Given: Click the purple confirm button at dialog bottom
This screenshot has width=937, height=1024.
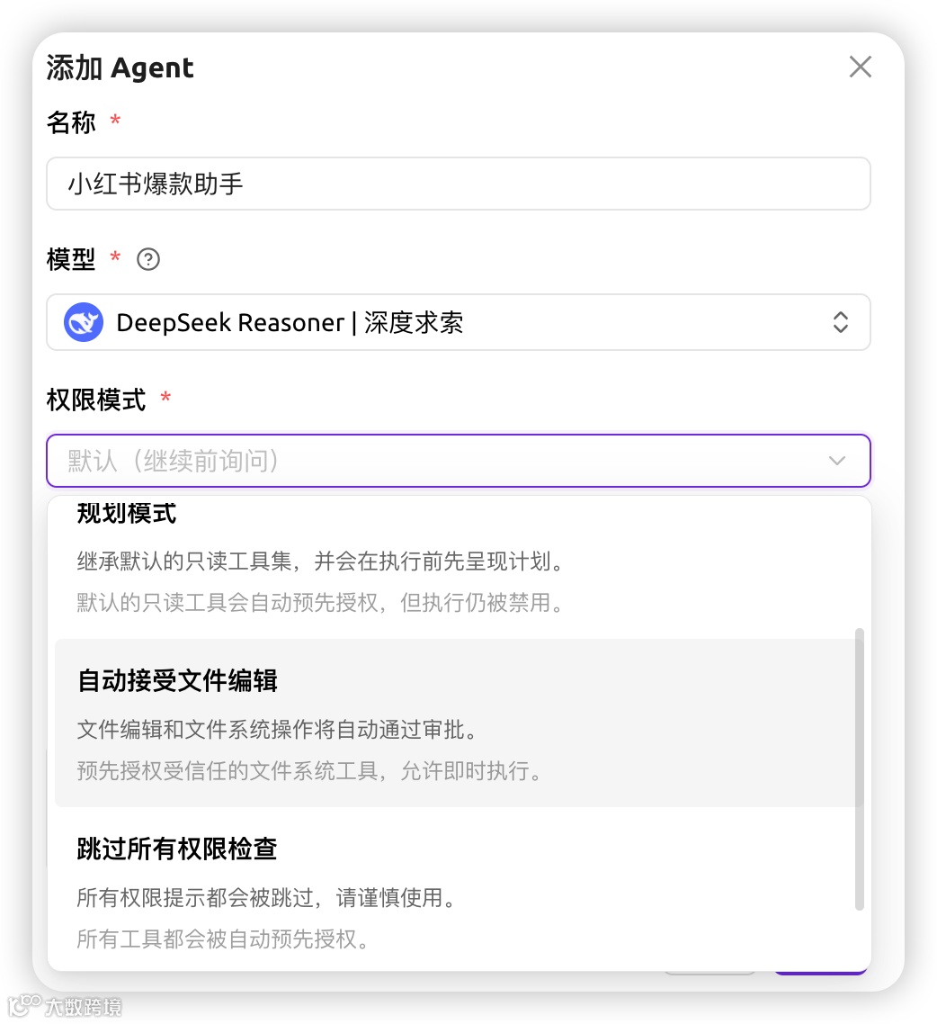Looking at the screenshot, I should [819, 969].
